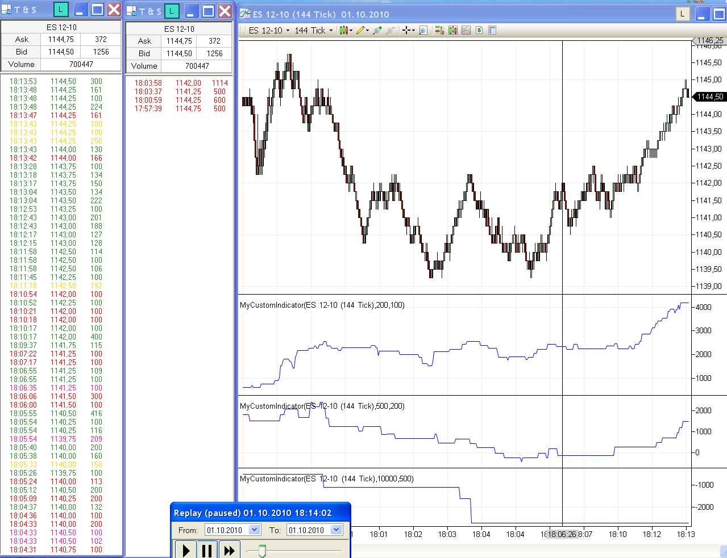Toggle link button on second T&S window
The height and width of the screenshot is (558, 727).
coord(172,11)
